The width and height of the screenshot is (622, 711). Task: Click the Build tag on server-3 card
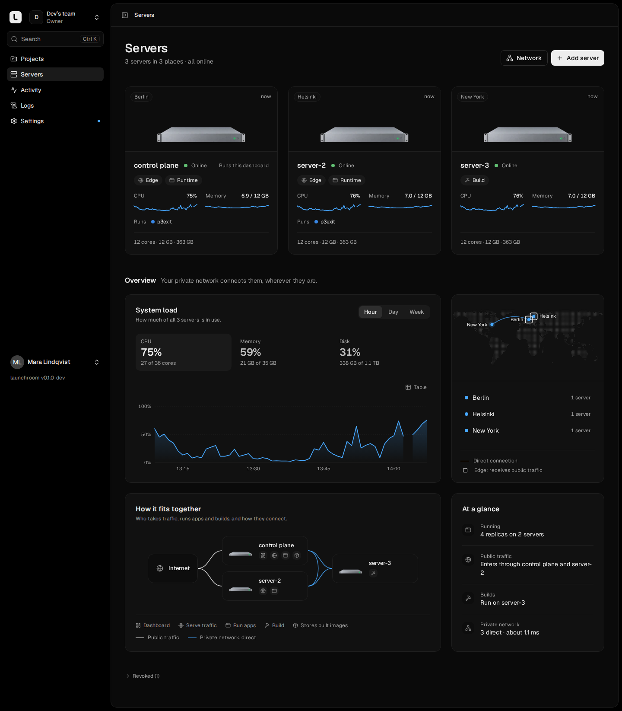[475, 180]
